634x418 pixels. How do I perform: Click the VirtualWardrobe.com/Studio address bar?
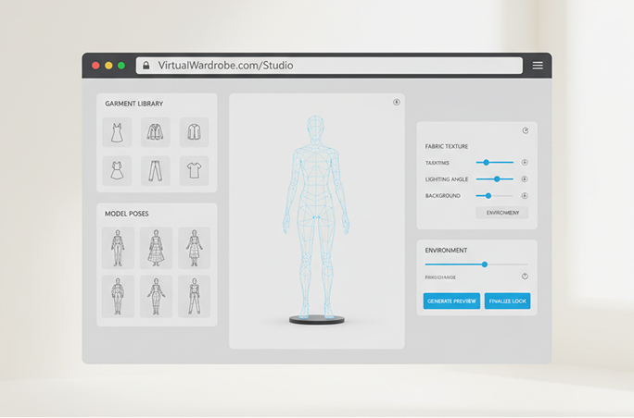pos(329,66)
